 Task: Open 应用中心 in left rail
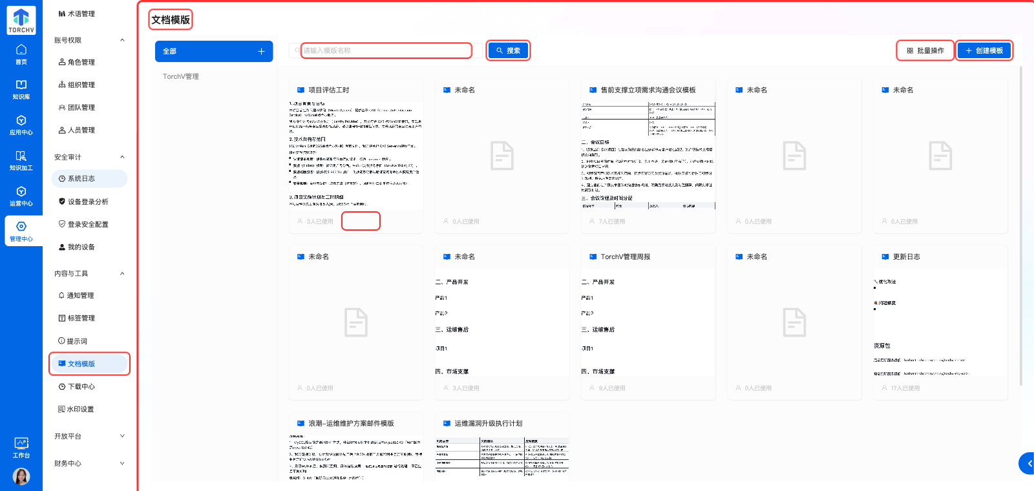pos(21,125)
